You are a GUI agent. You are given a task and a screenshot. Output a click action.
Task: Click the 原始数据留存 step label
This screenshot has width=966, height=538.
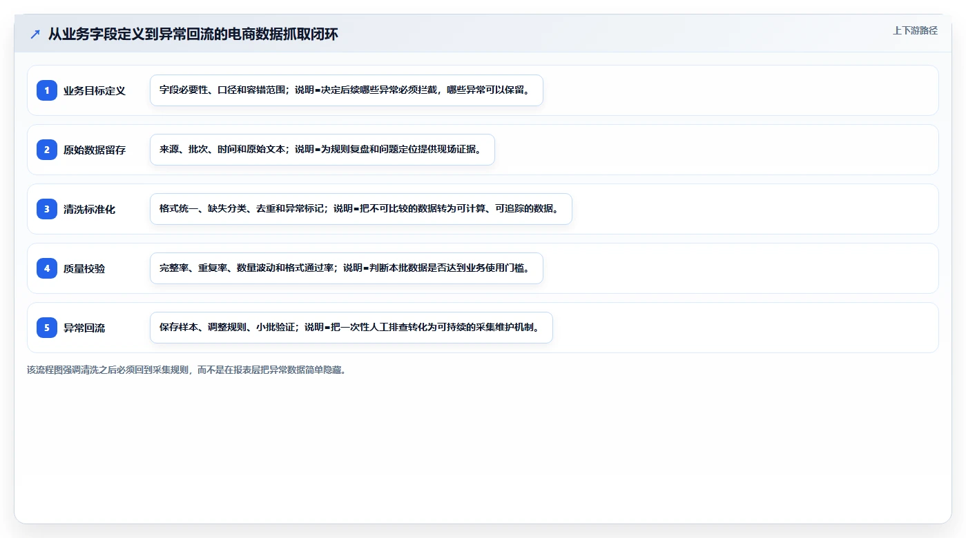click(95, 150)
